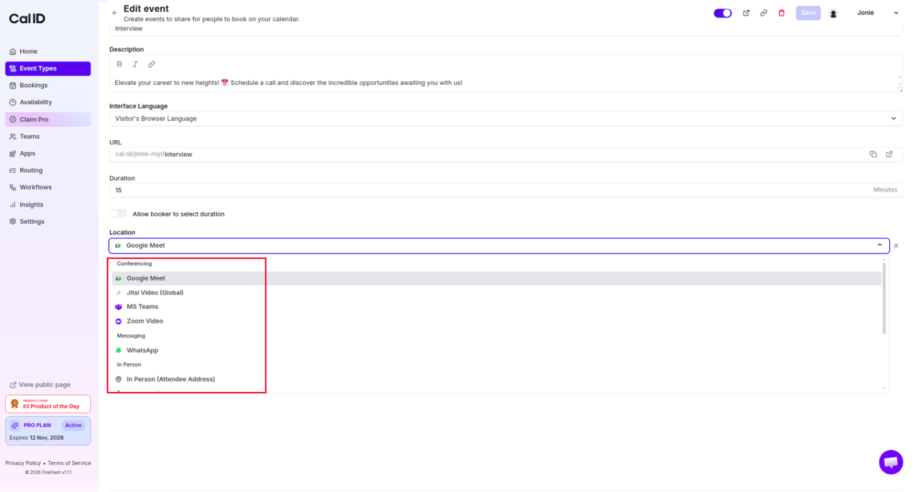
Task: Open the chat support bubble
Action: 891,462
